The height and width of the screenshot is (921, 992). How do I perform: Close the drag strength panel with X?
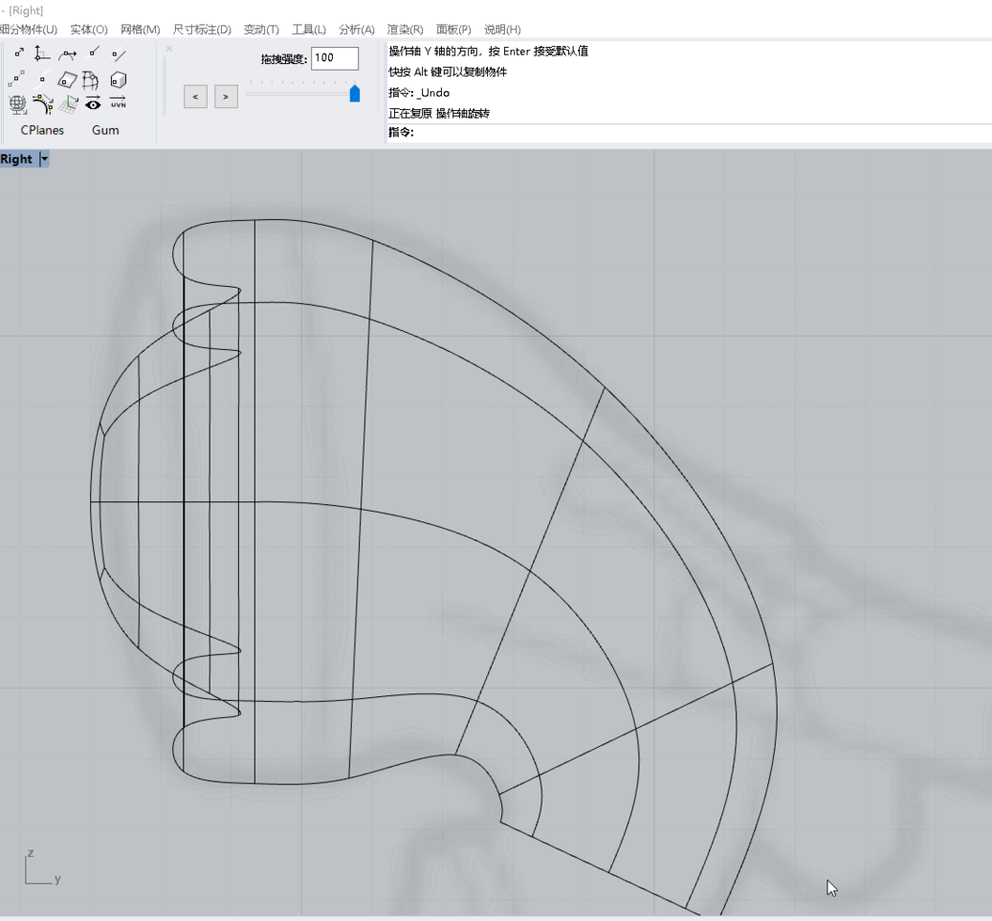[x=169, y=48]
